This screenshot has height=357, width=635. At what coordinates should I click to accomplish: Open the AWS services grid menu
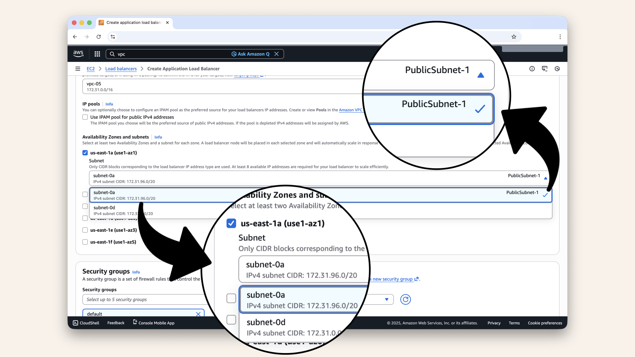[97, 54]
